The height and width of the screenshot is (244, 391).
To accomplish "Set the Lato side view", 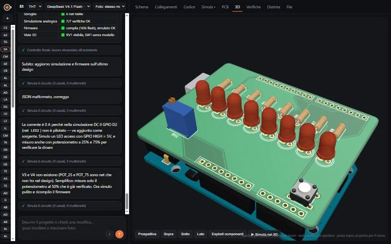I will click(x=200, y=234).
